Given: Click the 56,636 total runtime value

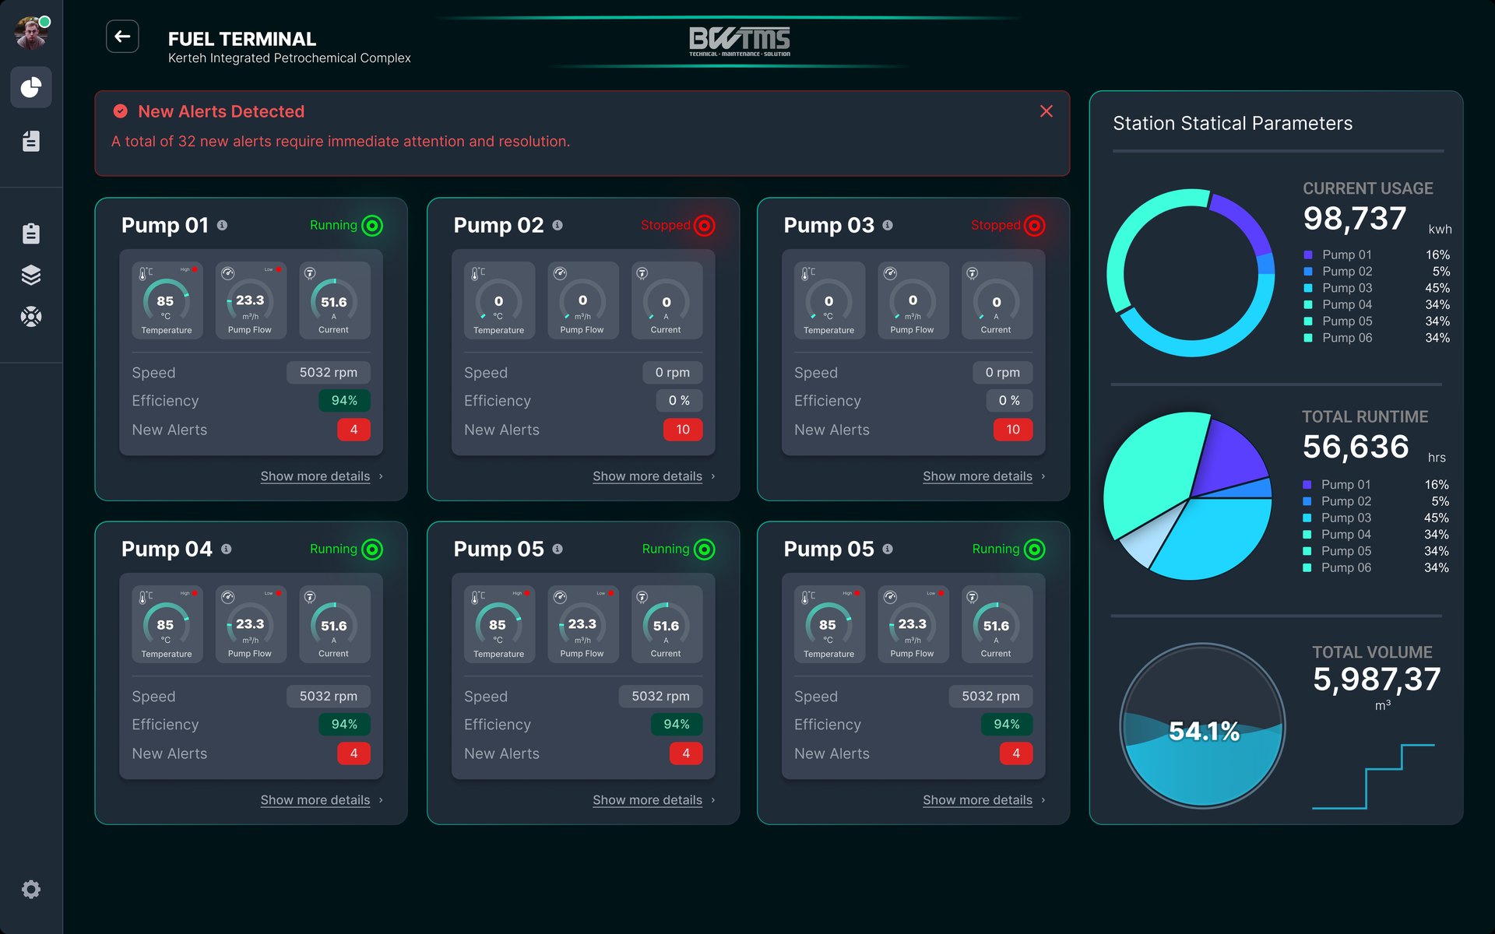Looking at the screenshot, I should 1356,447.
